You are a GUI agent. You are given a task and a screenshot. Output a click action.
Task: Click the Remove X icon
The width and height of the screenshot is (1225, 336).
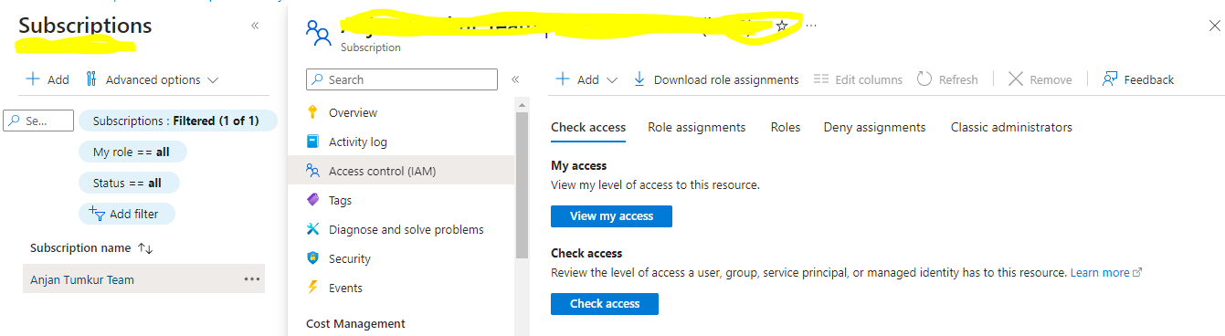click(1015, 79)
